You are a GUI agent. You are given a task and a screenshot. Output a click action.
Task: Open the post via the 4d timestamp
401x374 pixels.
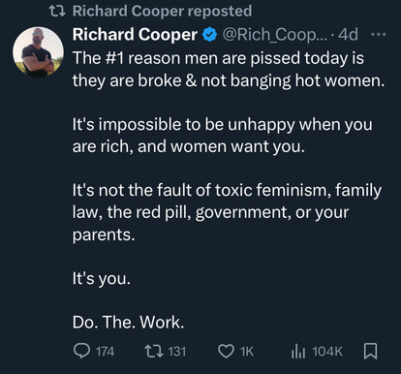(x=348, y=34)
